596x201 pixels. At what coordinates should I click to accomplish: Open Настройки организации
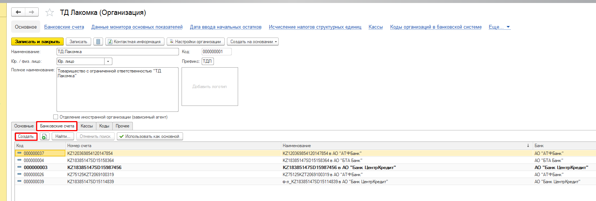(195, 42)
